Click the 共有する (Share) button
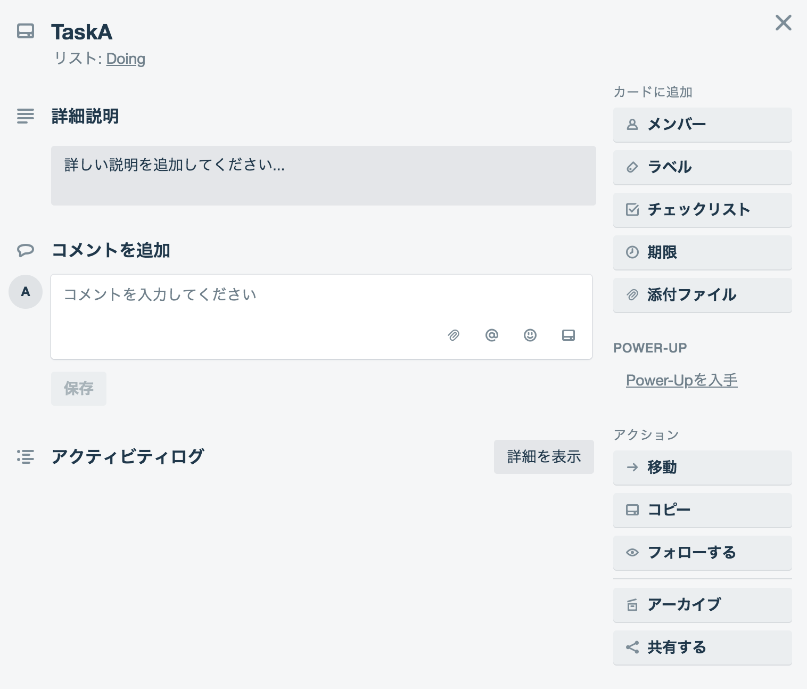The width and height of the screenshot is (807, 689). click(702, 647)
